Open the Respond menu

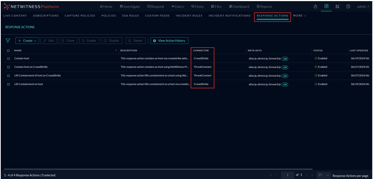[156, 7]
